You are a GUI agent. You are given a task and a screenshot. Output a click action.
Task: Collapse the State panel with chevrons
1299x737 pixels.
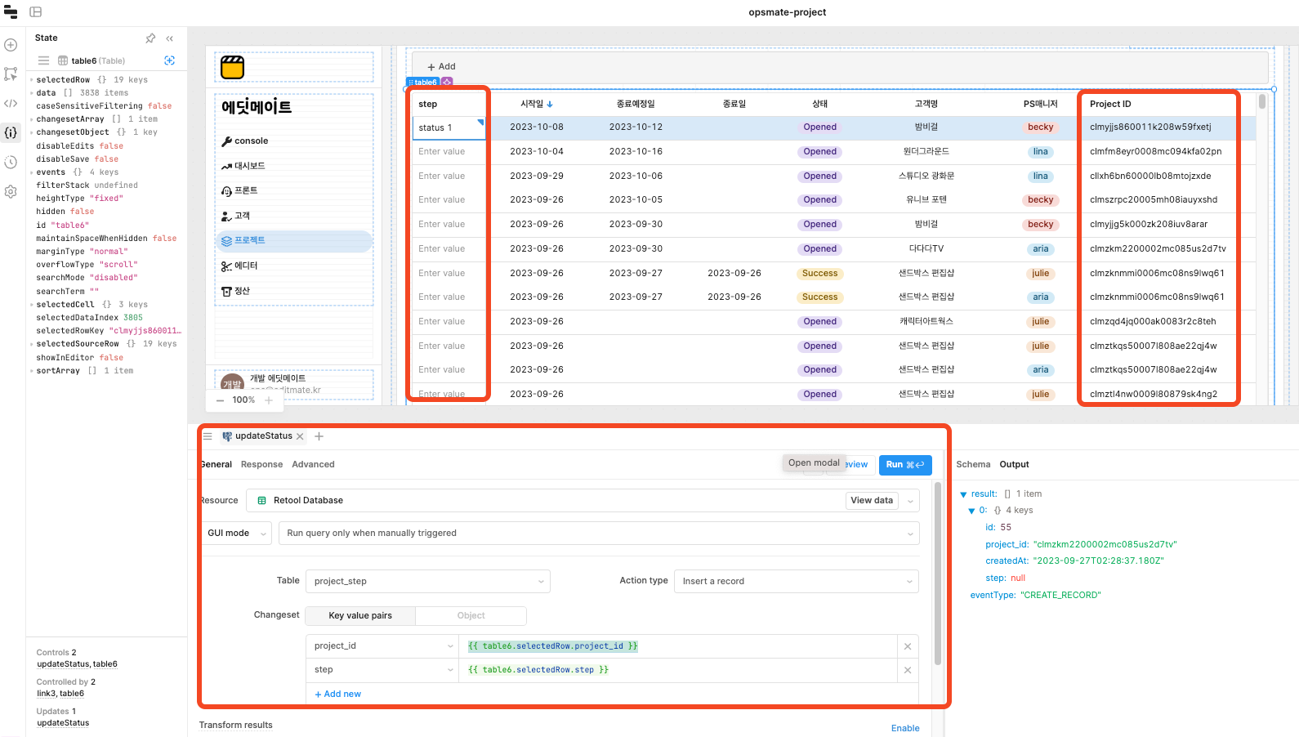pyautogui.click(x=170, y=38)
